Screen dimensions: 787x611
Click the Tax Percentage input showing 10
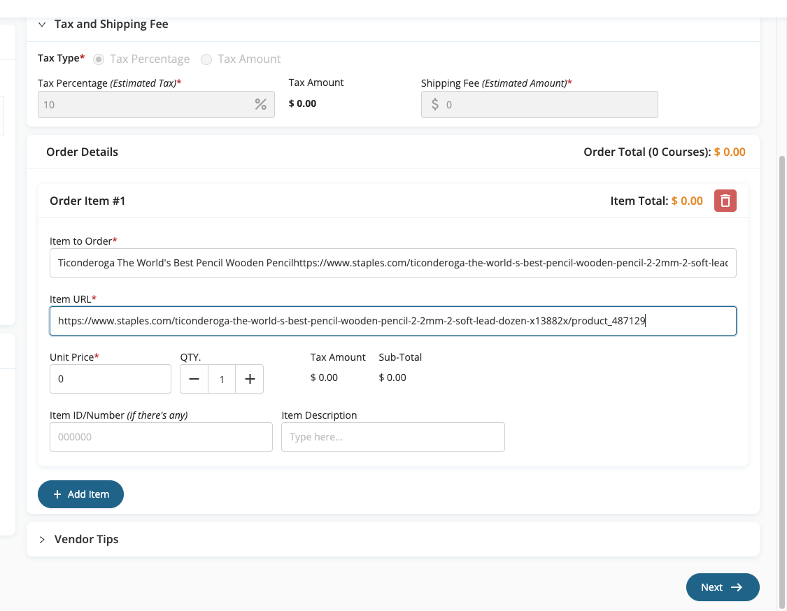pos(156,104)
